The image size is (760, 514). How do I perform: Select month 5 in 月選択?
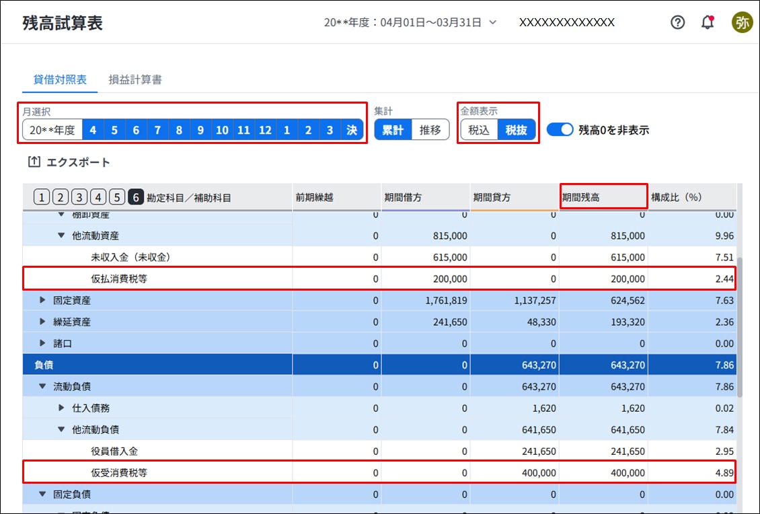click(114, 130)
